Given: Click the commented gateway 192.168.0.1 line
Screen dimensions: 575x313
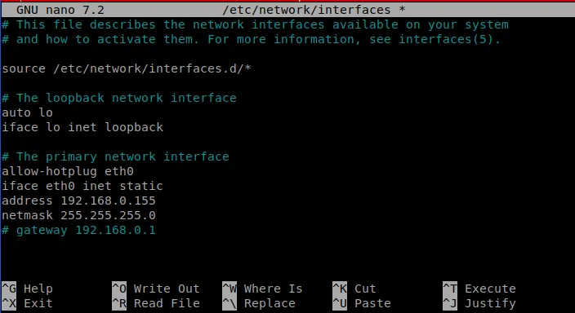Looking at the screenshot, I should (x=79, y=230).
